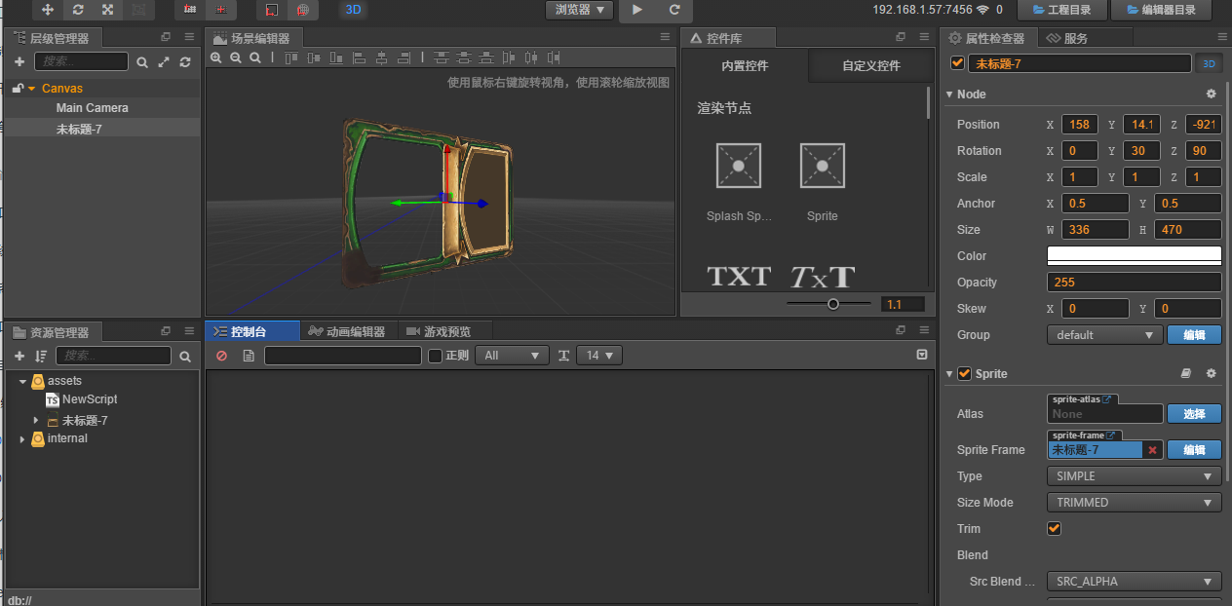Screen dimensions: 1232x606
Task: Edit the Opacity value field
Action: pyautogui.click(x=1135, y=282)
